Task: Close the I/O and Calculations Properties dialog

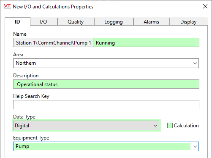Action: pos(205,6)
